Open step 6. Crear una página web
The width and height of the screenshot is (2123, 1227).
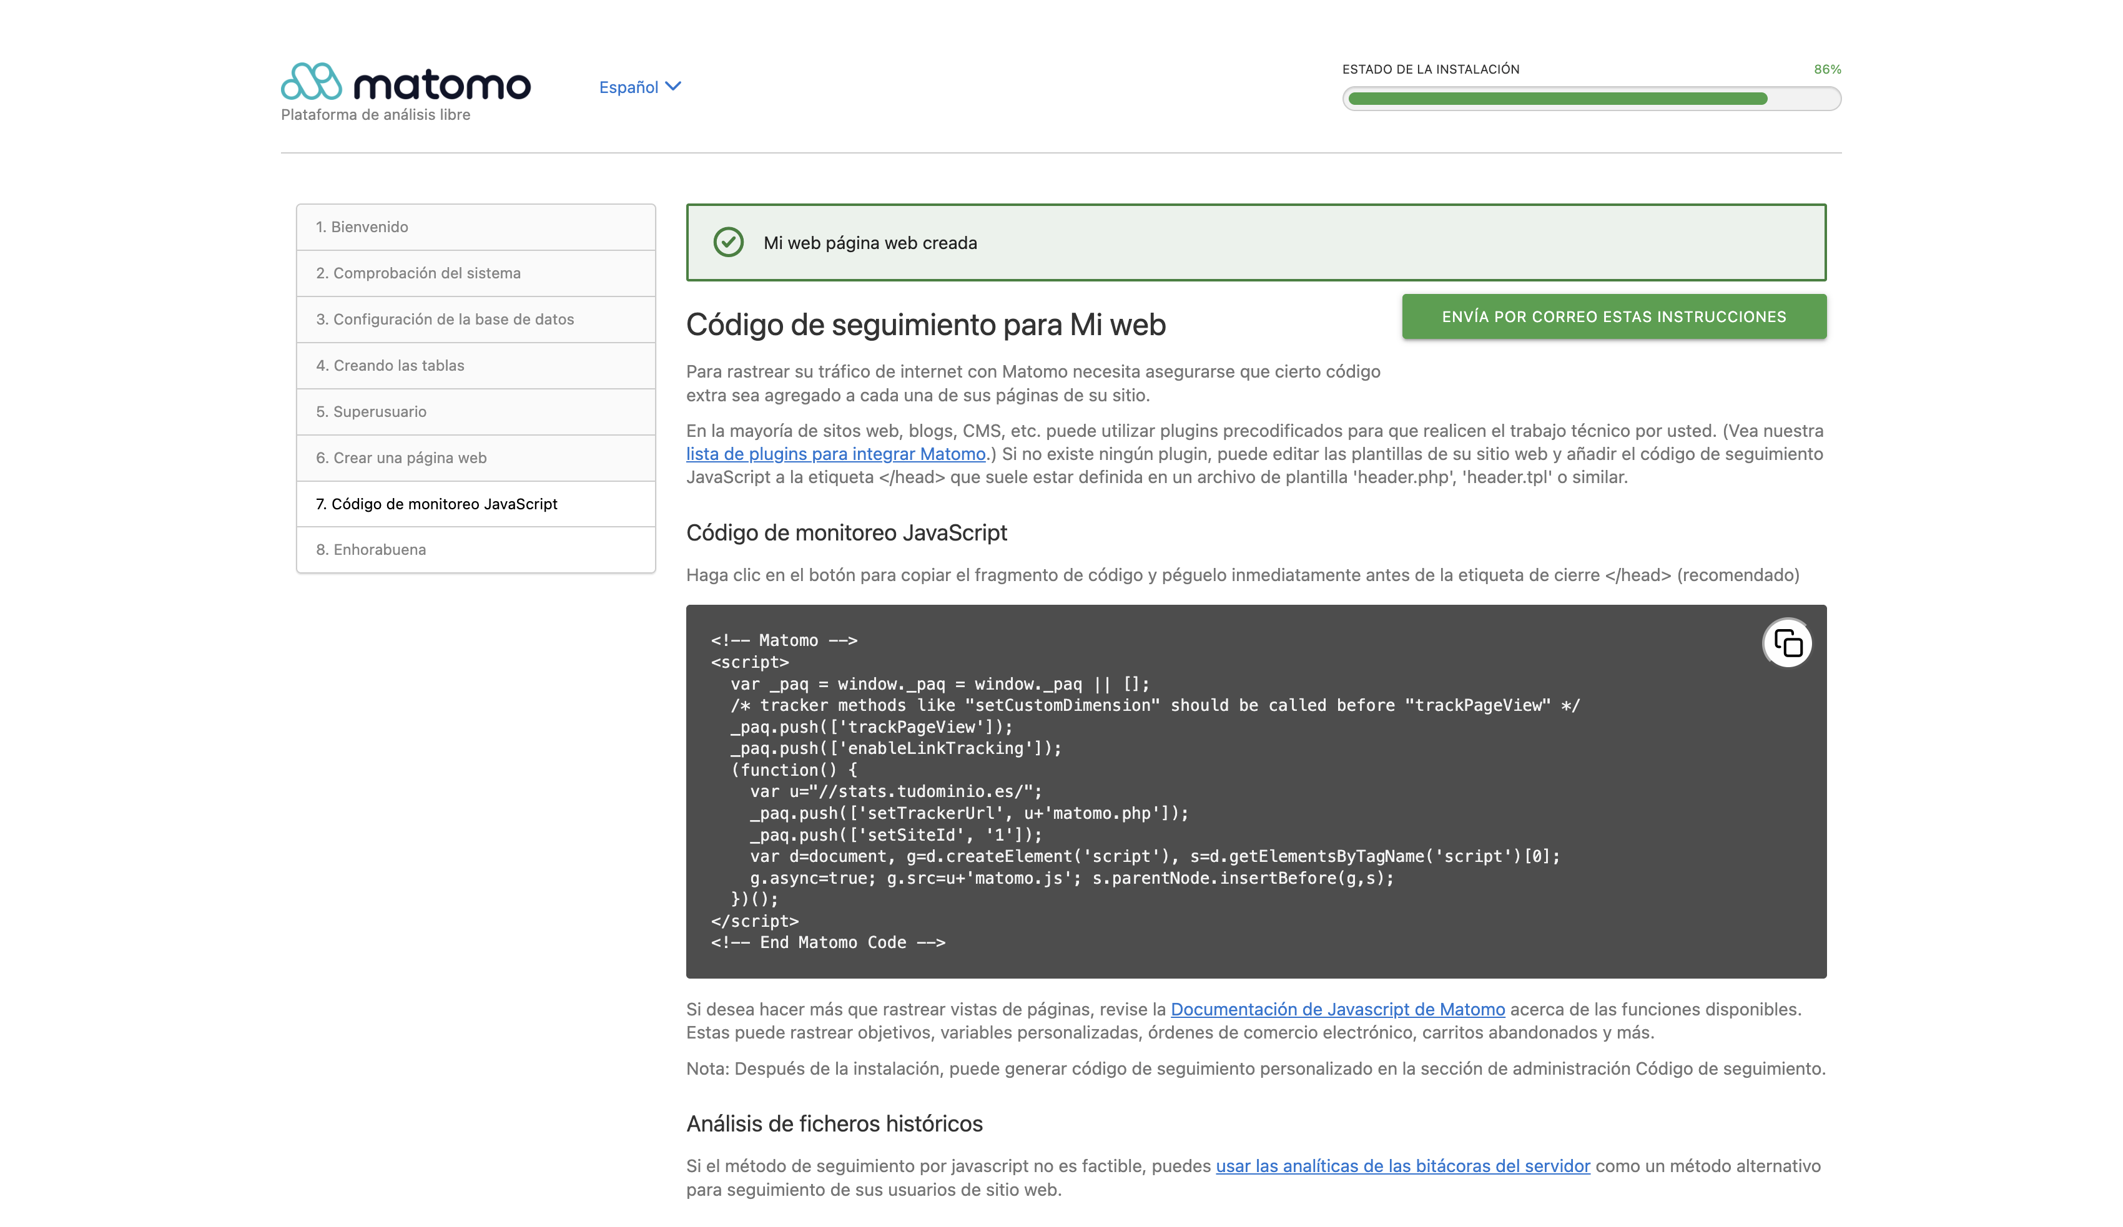476,458
